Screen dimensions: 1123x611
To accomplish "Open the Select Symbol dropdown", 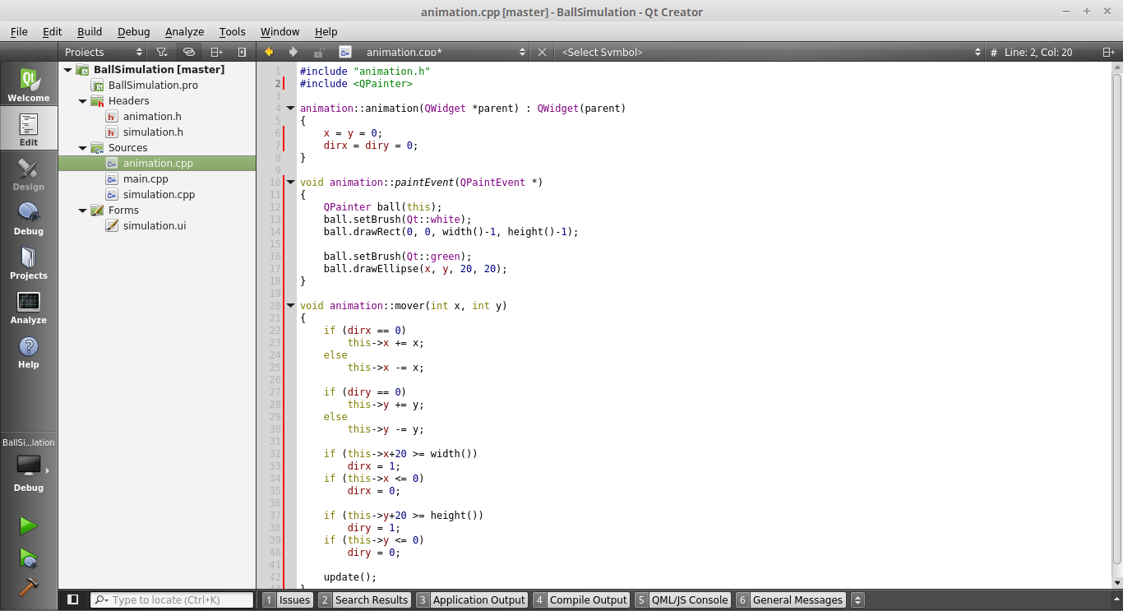I will tap(770, 52).
